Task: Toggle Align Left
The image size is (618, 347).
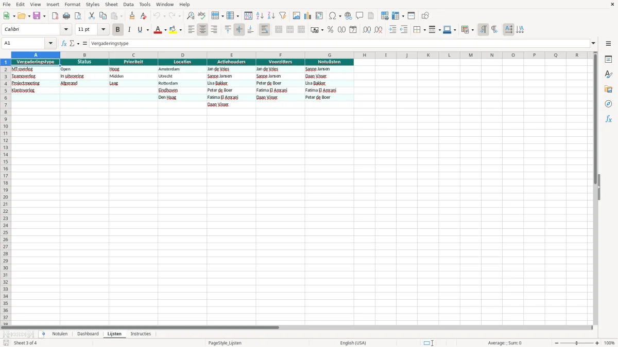Action: click(191, 30)
